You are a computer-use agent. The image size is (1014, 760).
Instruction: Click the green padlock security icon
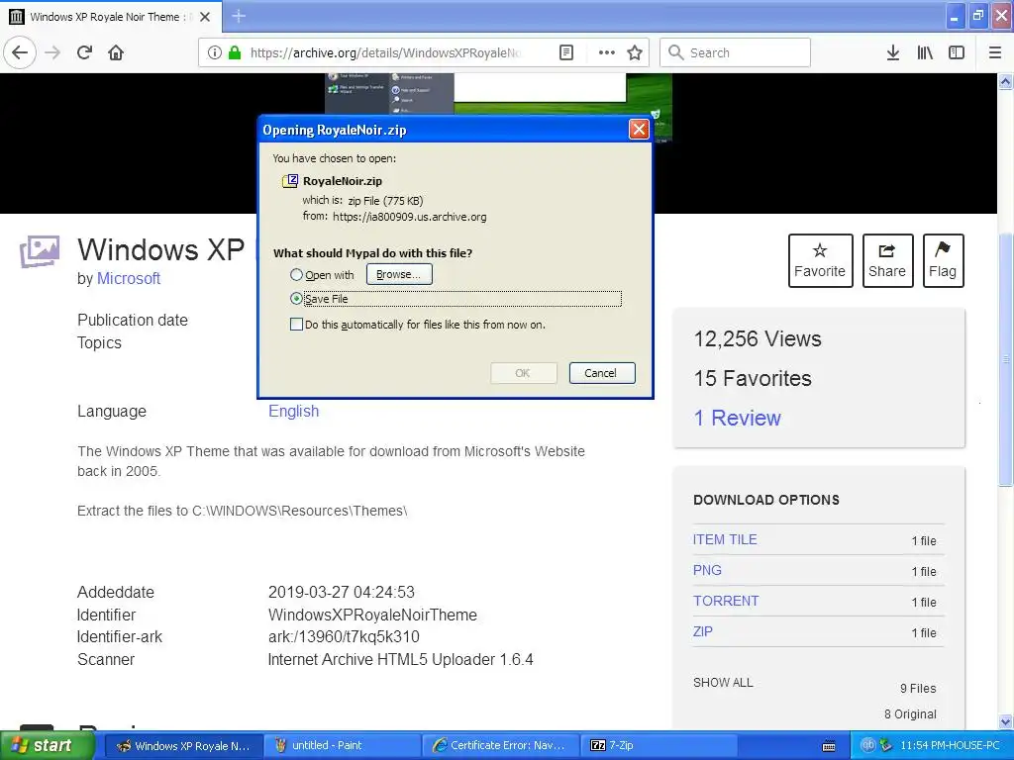click(x=235, y=52)
